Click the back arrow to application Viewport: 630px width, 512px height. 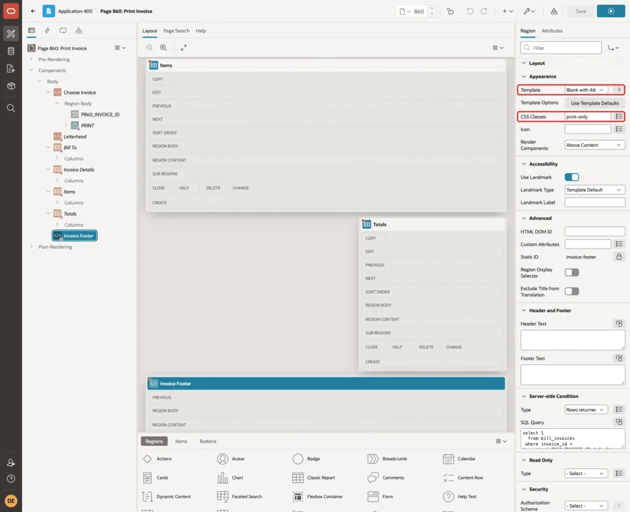[33, 11]
